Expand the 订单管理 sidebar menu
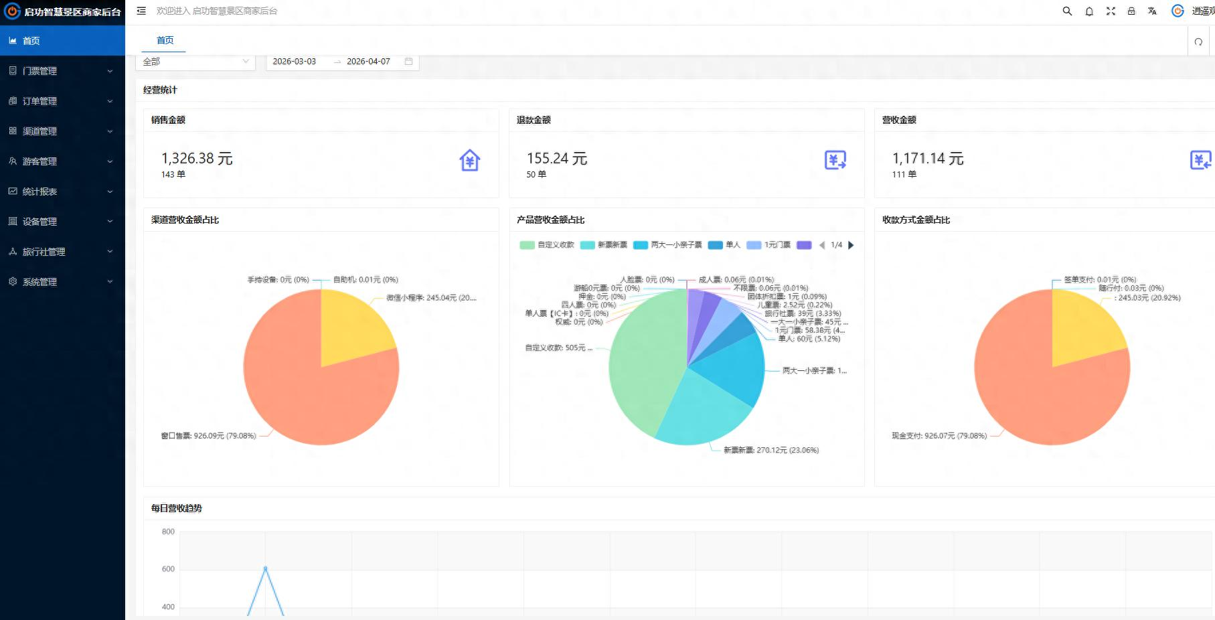1215x620 pixels. (62, 101)
